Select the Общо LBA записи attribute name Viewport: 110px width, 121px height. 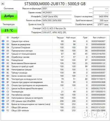click(x=20, y=107)
